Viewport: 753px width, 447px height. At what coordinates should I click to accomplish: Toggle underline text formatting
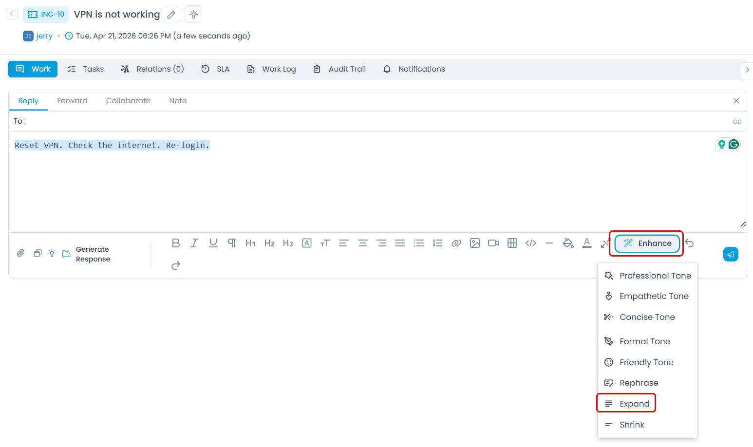213,243
